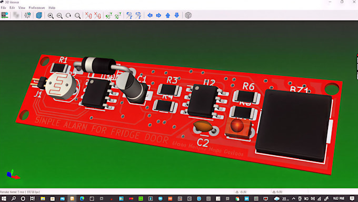The height and width of the screenshot is (202, 358).
Task: Rotate board counterclockwise around X axis
Action: (97, 15)
